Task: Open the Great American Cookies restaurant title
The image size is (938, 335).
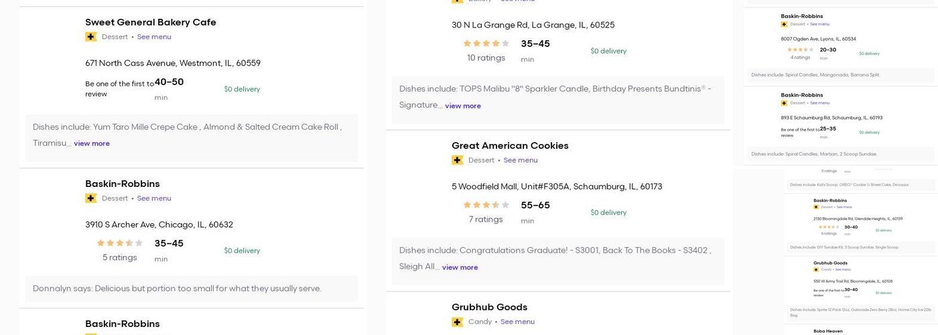Action: click(510, 145)
